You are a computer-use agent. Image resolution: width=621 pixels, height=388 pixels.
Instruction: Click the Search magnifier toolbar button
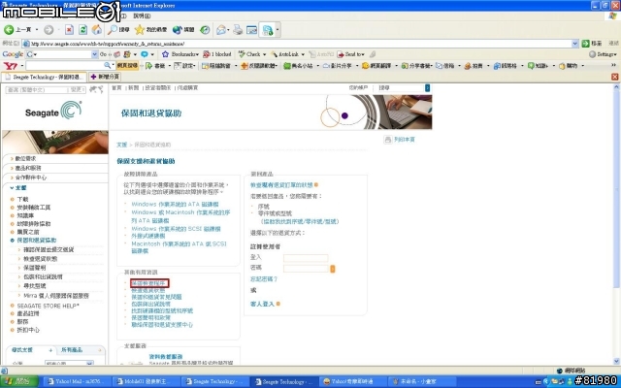point(118,30)
